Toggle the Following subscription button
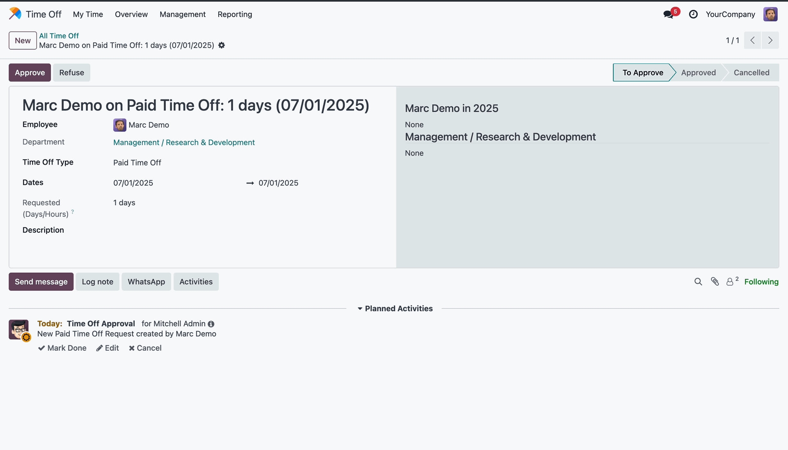 click(x=761, y=282)
